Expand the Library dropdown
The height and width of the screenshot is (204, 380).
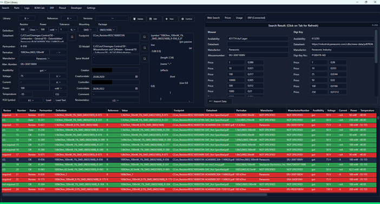[27, 18]
